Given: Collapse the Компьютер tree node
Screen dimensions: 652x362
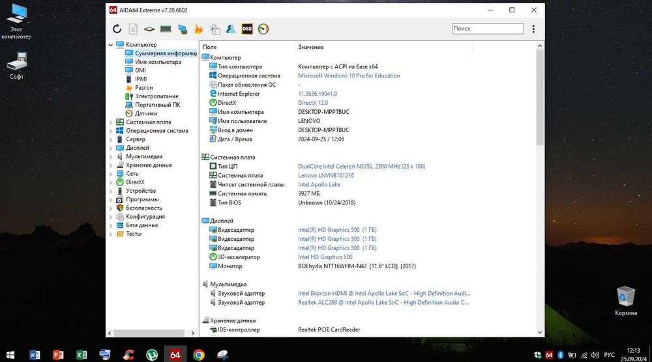Looking at the screenshot, I should pyautogui.click(x=111, y=44).
